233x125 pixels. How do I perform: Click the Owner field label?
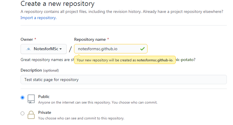27,40
